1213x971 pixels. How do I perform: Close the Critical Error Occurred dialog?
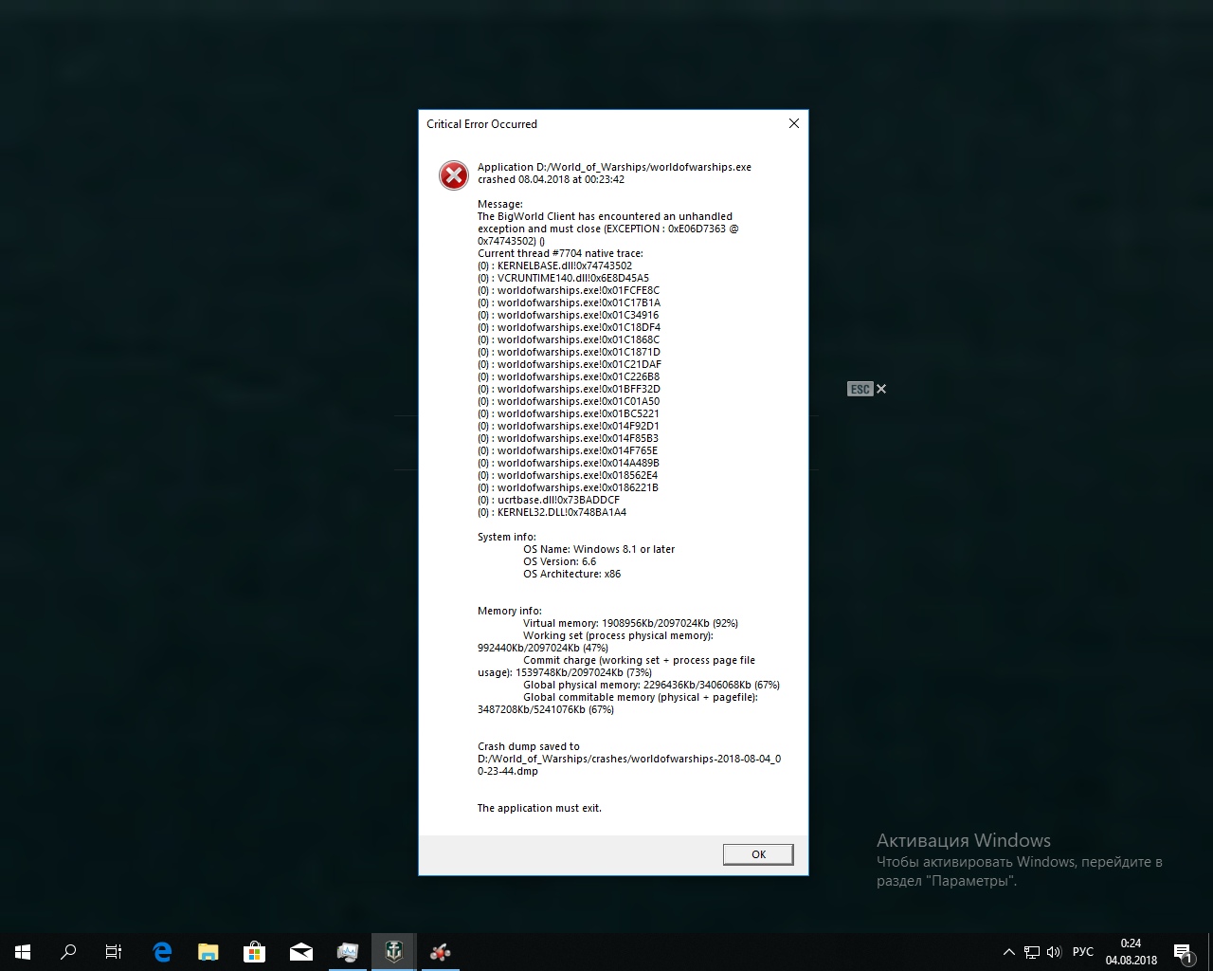[x=794, y=123]
